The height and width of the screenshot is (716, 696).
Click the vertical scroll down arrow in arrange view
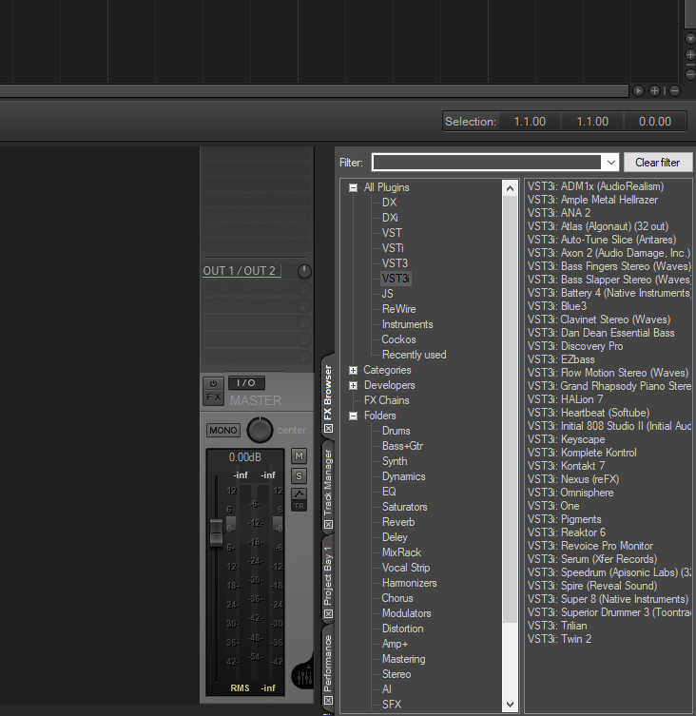690,39
